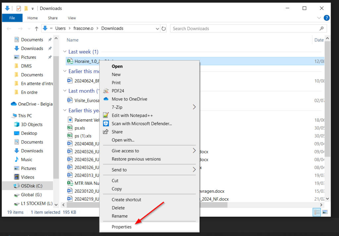This screenshot has width=339, height=236.
Task: Open the File ribbon tab
Action: point(12,18)
